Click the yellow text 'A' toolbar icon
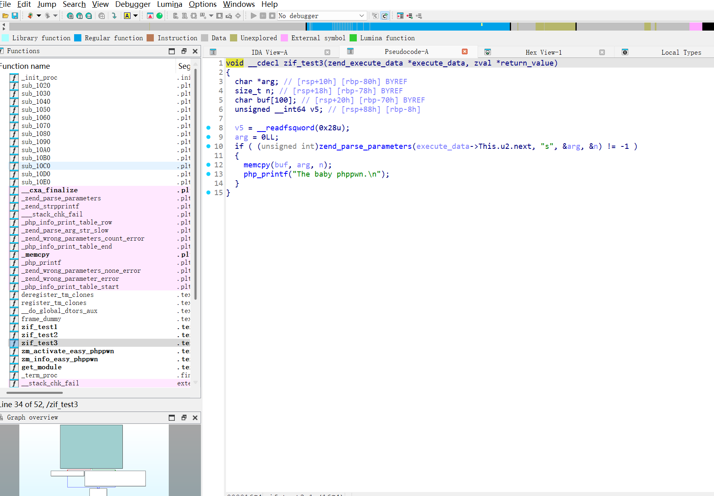 (x=127, y=16)
